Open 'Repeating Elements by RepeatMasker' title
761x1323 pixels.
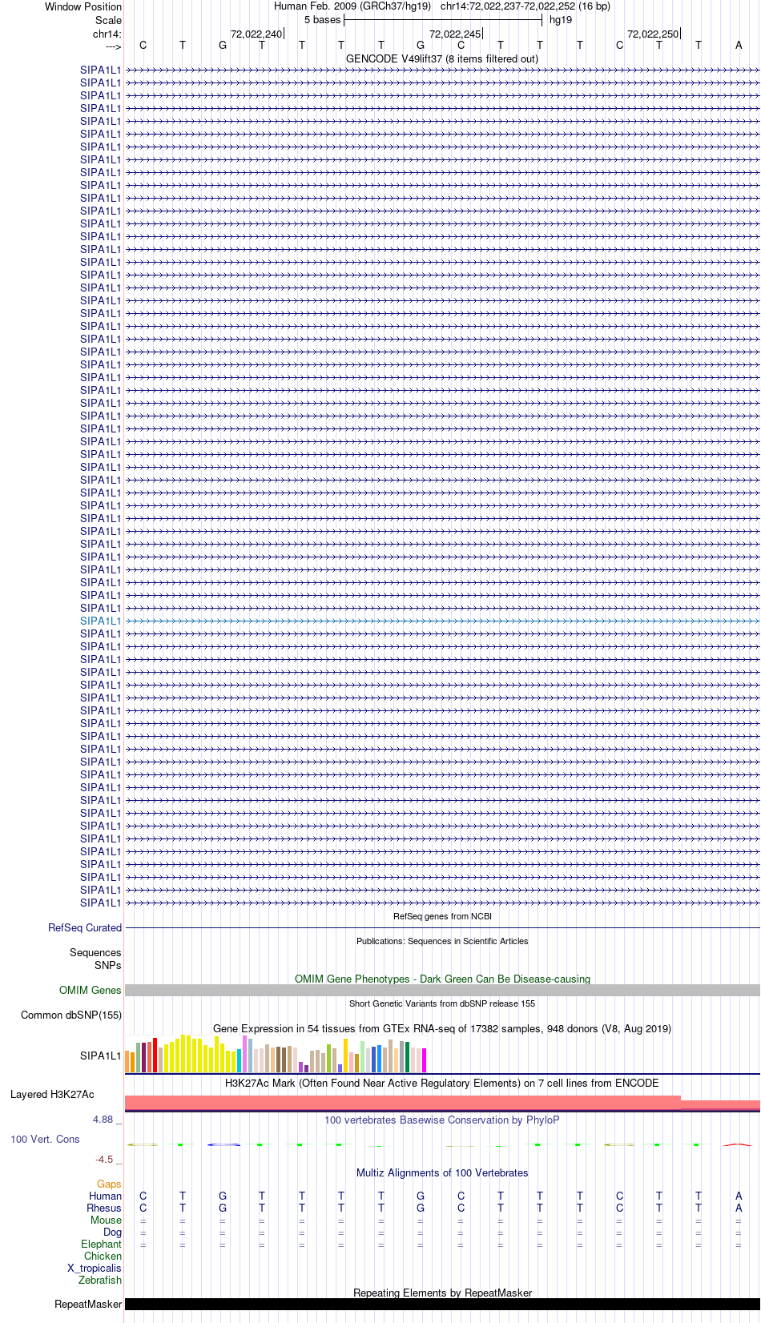point(442,1293)
